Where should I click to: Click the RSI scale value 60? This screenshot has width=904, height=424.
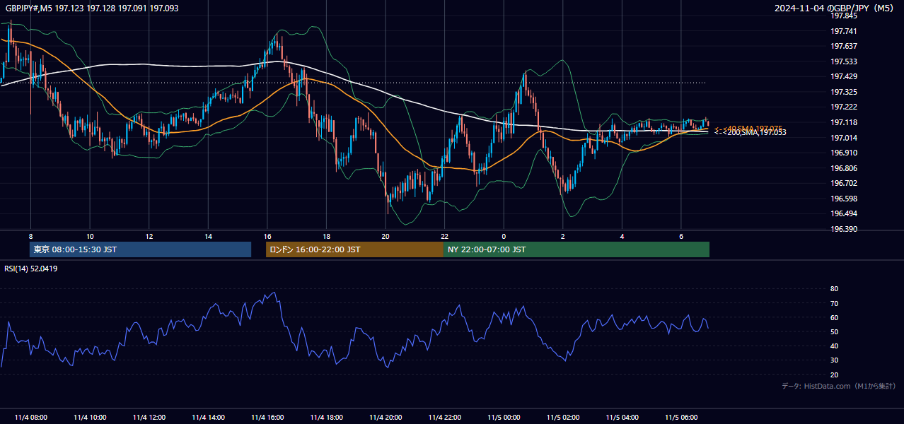[834, 317]
